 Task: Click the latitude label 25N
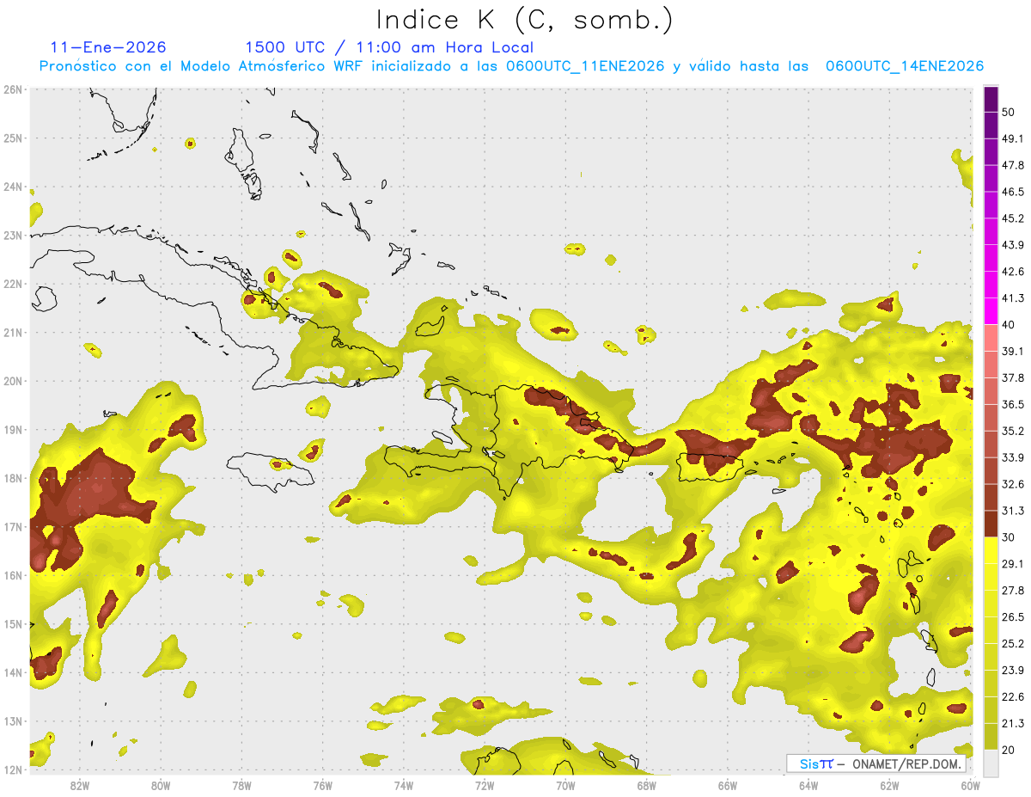tap(12, 138)
